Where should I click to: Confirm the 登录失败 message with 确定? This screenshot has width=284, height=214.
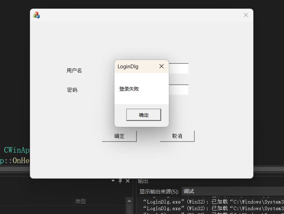[144, 115]
